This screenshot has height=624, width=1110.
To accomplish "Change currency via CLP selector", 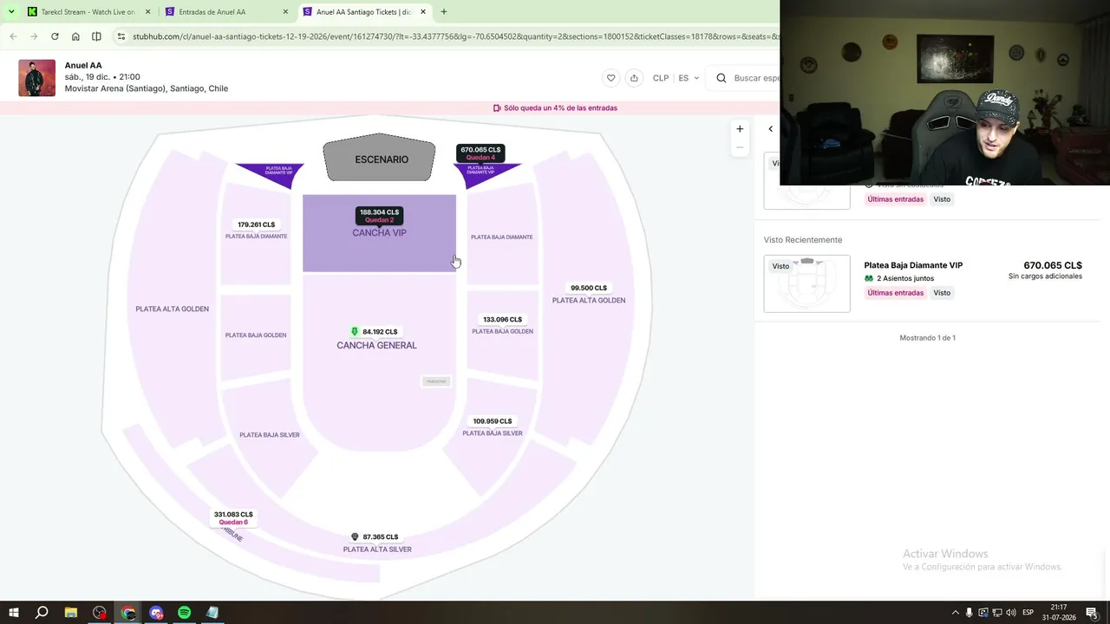I will [x=661, y=78].
